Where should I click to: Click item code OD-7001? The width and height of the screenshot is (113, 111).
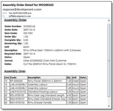coord(28,33)
